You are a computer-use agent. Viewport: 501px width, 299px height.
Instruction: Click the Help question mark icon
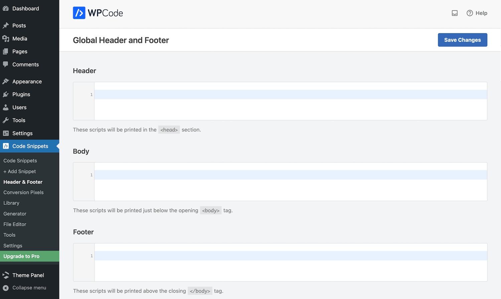click(x=470, y=13)
